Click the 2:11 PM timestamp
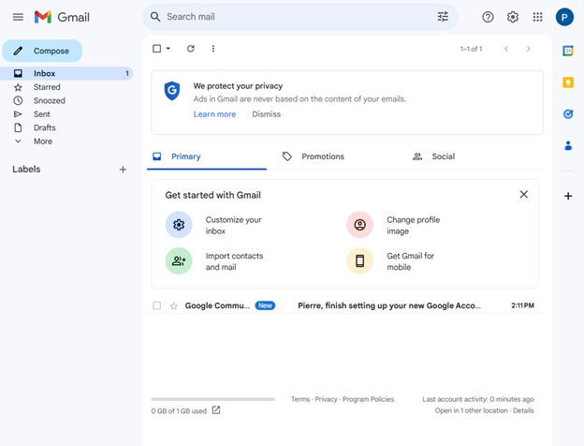The width and height of the screenshot is (584, 446). (x=522, y=305)
